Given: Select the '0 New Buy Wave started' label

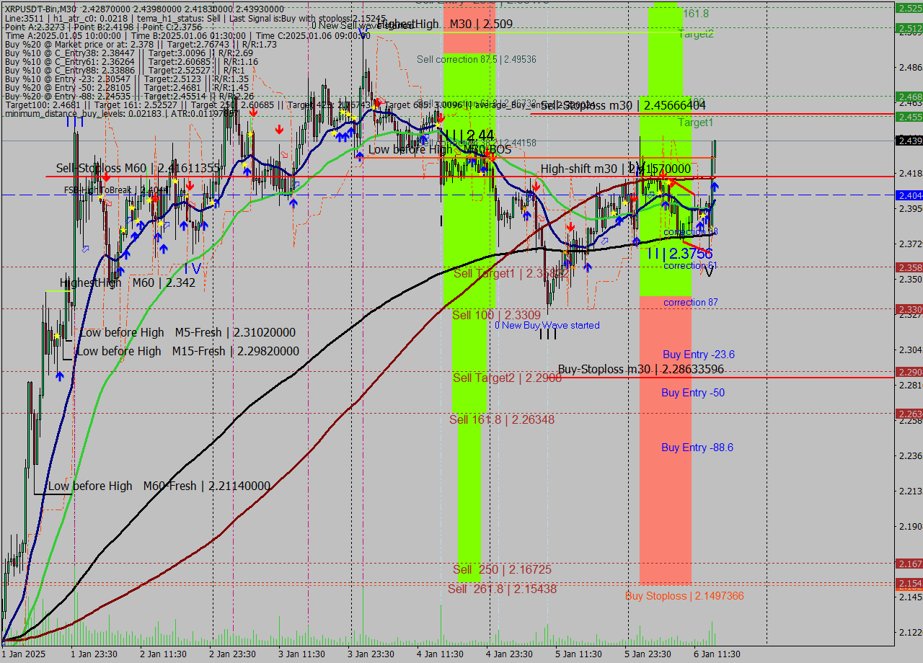Looking at the screenshot, I should click(x=547, y=325).
